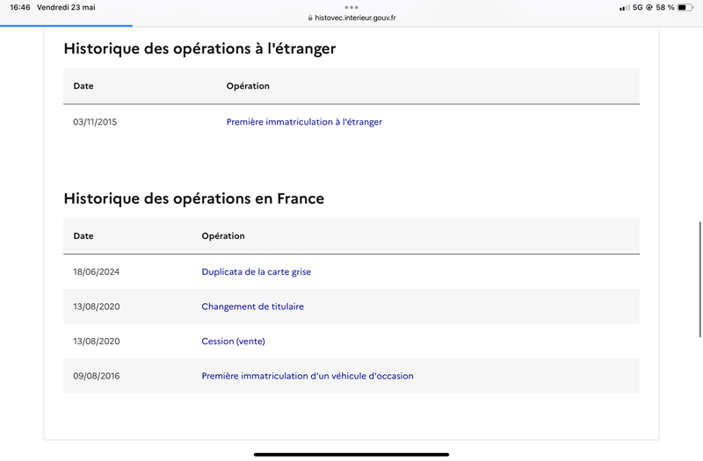Tap the lock icon beside histovec URL
The image size is (703, 461).
point(310,18)
